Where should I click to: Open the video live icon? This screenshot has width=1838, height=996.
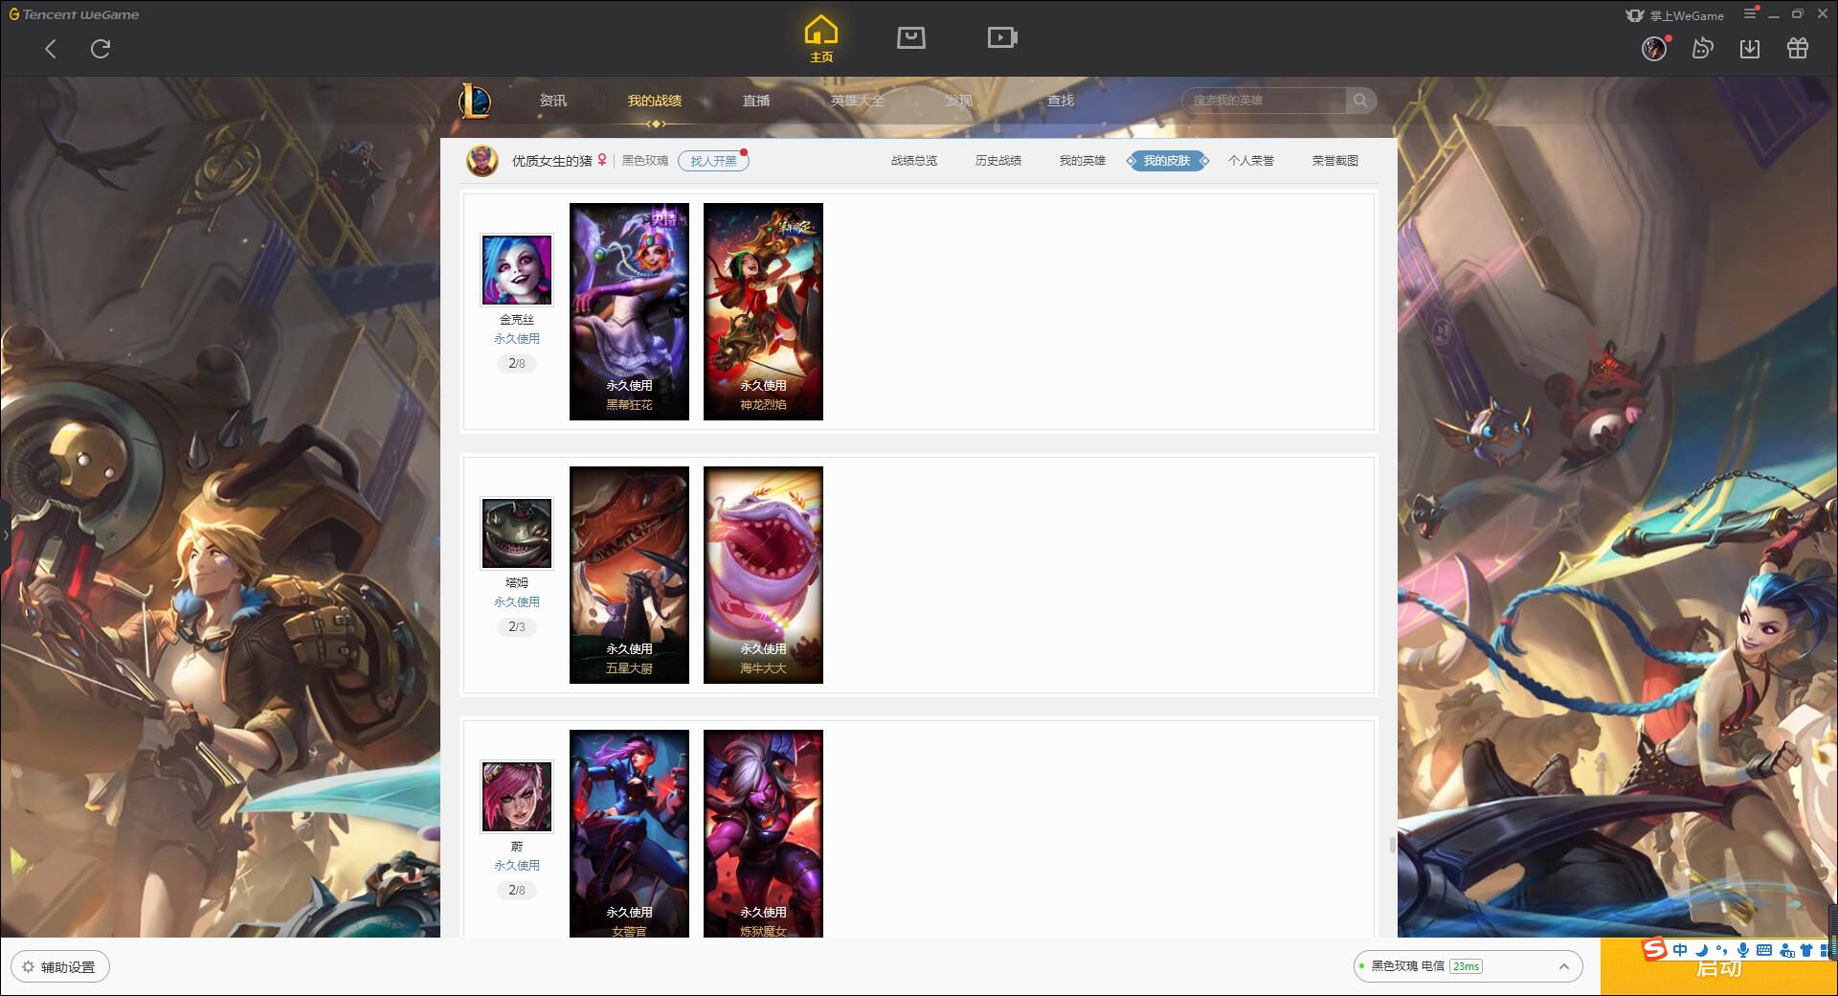click(x=1002, y=37)
